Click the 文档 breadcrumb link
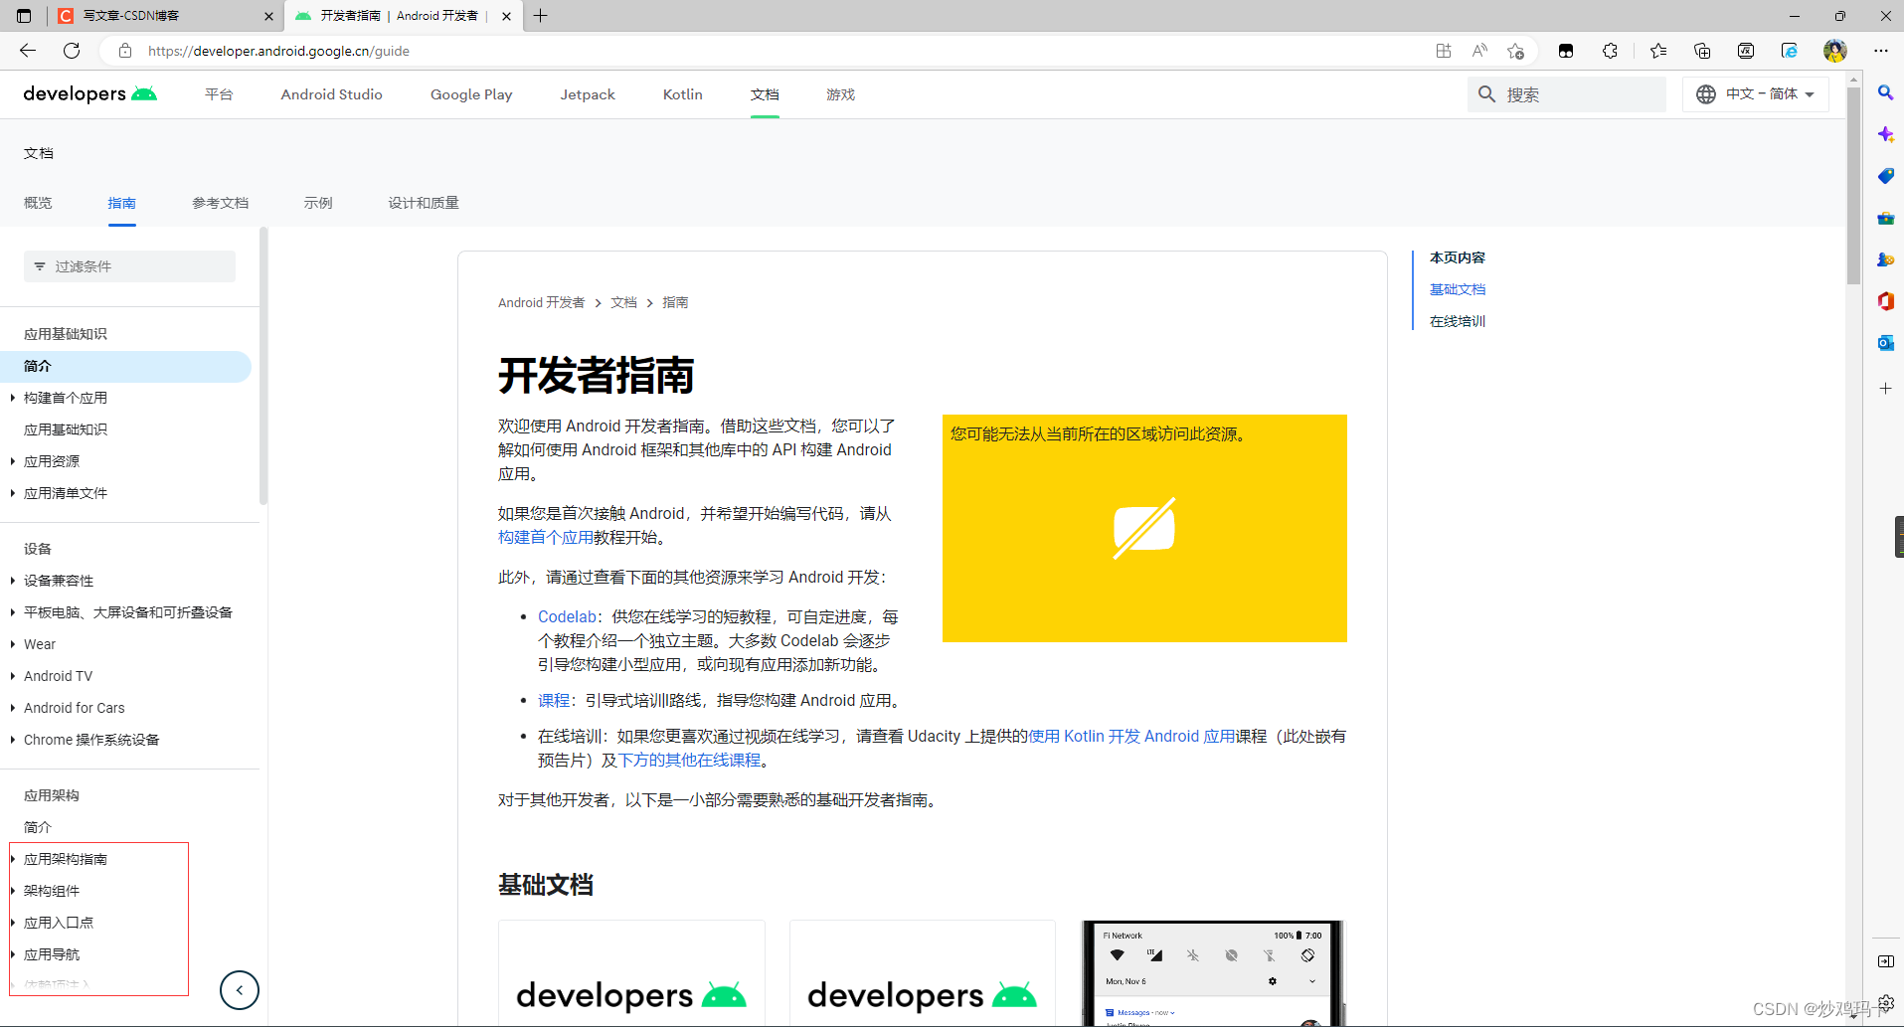The image size is (1904, 1027). (623, 302)
